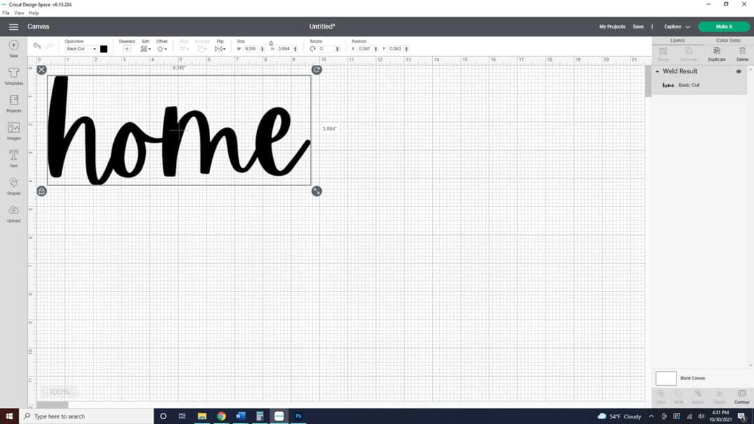Click the Contour tool icon

[741, 395]
